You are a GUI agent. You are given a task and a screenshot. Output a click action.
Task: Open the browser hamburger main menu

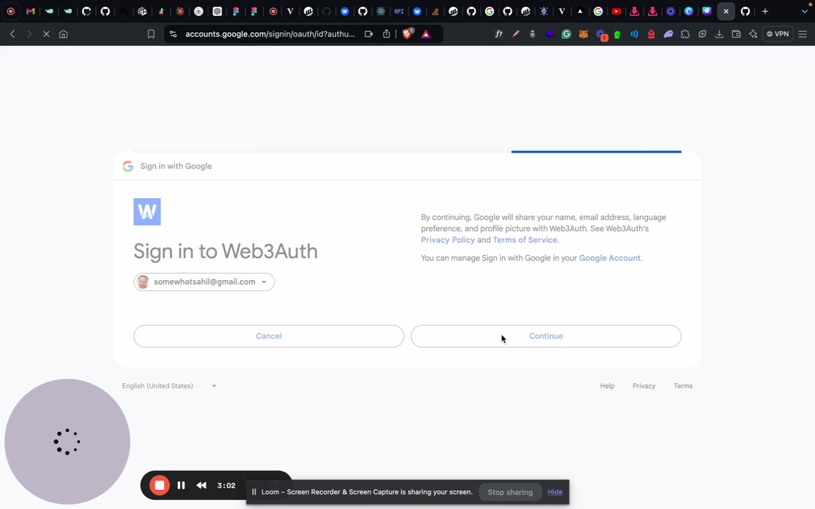(803, 34)
